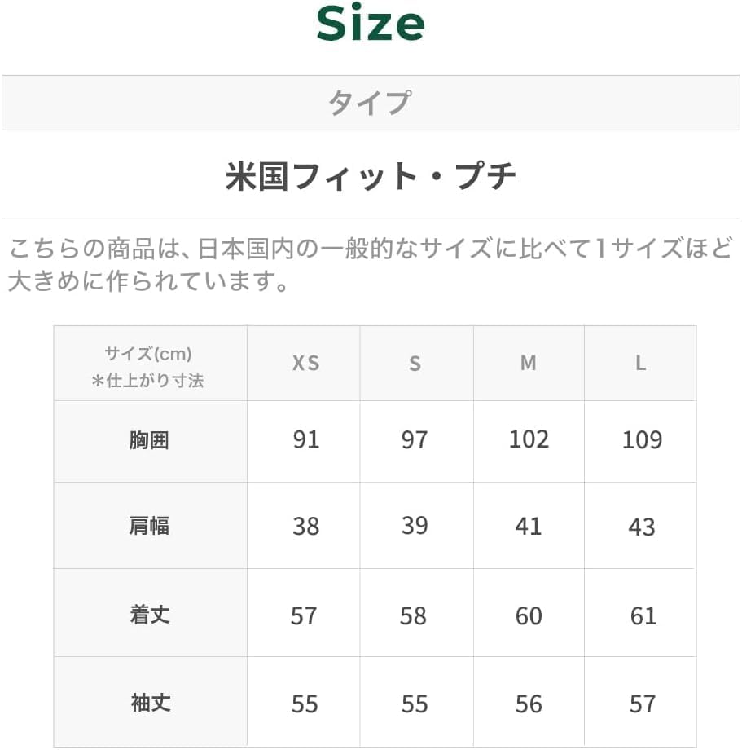
Task: Click the 袖丈 value 57 for L
Action: point(642,704)
